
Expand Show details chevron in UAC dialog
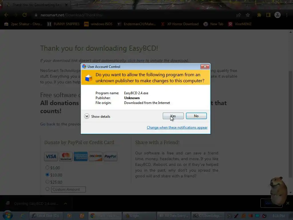[x=87, y=116]
